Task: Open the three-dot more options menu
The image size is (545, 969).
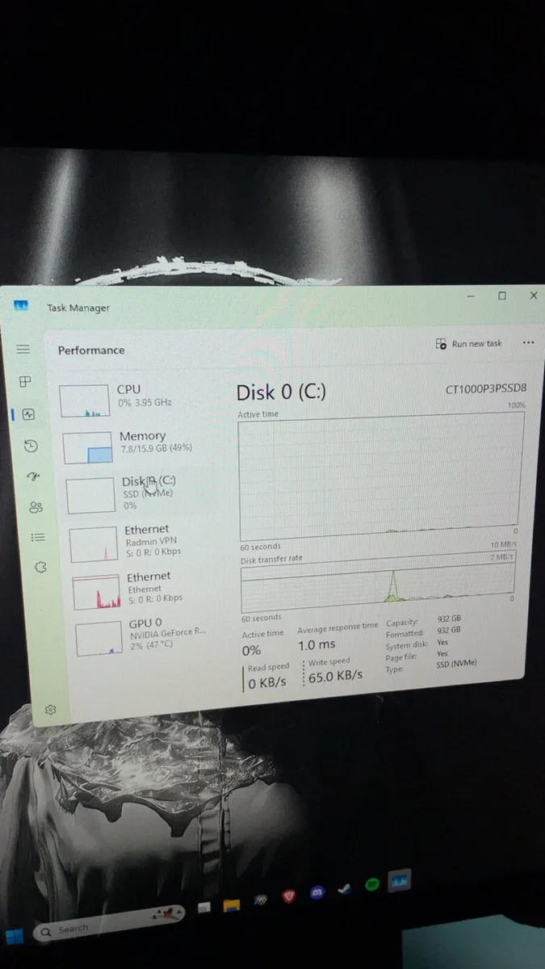Action: coord(528,342)
